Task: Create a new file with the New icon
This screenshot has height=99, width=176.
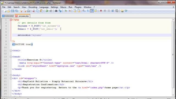Action: pos(5,11)
